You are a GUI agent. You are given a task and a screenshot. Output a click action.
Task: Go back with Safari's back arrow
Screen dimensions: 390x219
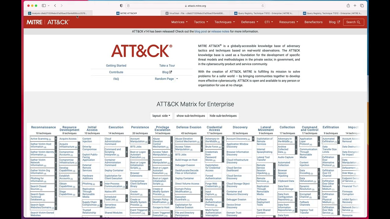click(x=55, y=5)
